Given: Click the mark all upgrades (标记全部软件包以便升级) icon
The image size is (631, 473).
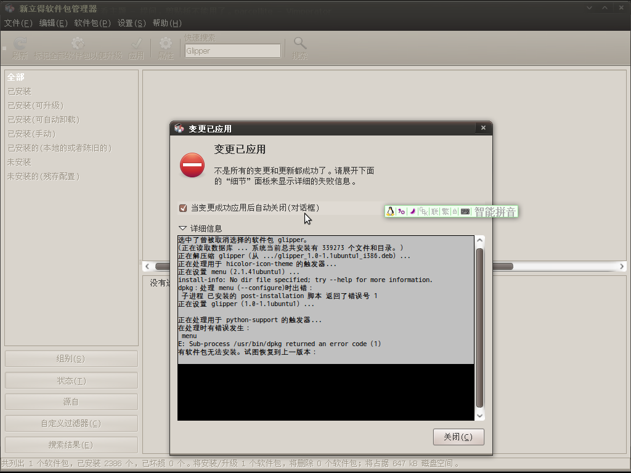Looking at the screenshot, I should pyautogui.click(x=78, y=44).
